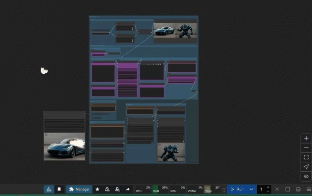Click the icon immediately right of the star
This screenshot has height=196, width=312.
[107, 189]
